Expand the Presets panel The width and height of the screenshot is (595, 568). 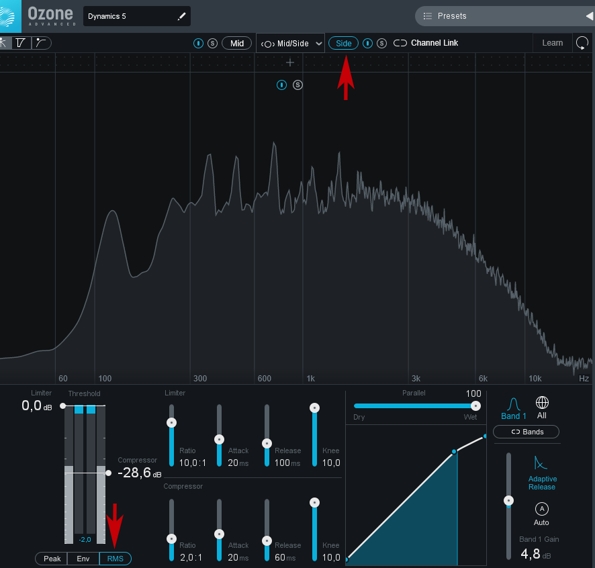click(x=505, y=16)
